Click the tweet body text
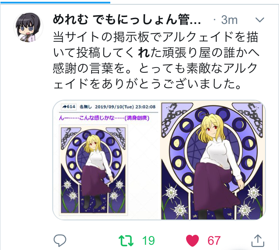The height and width of the screenshot is (250, 279). click(156, 61)
